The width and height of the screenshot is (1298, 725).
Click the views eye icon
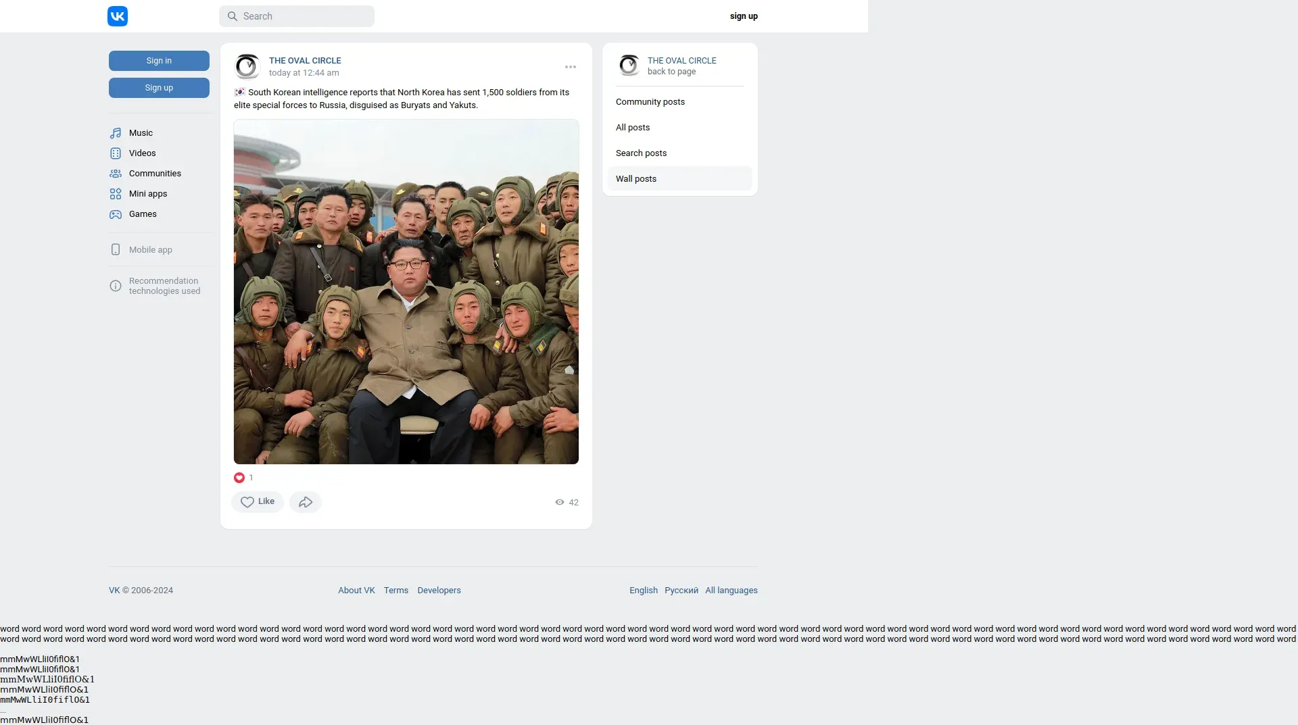pyautogui.click(x=560, y=502)
